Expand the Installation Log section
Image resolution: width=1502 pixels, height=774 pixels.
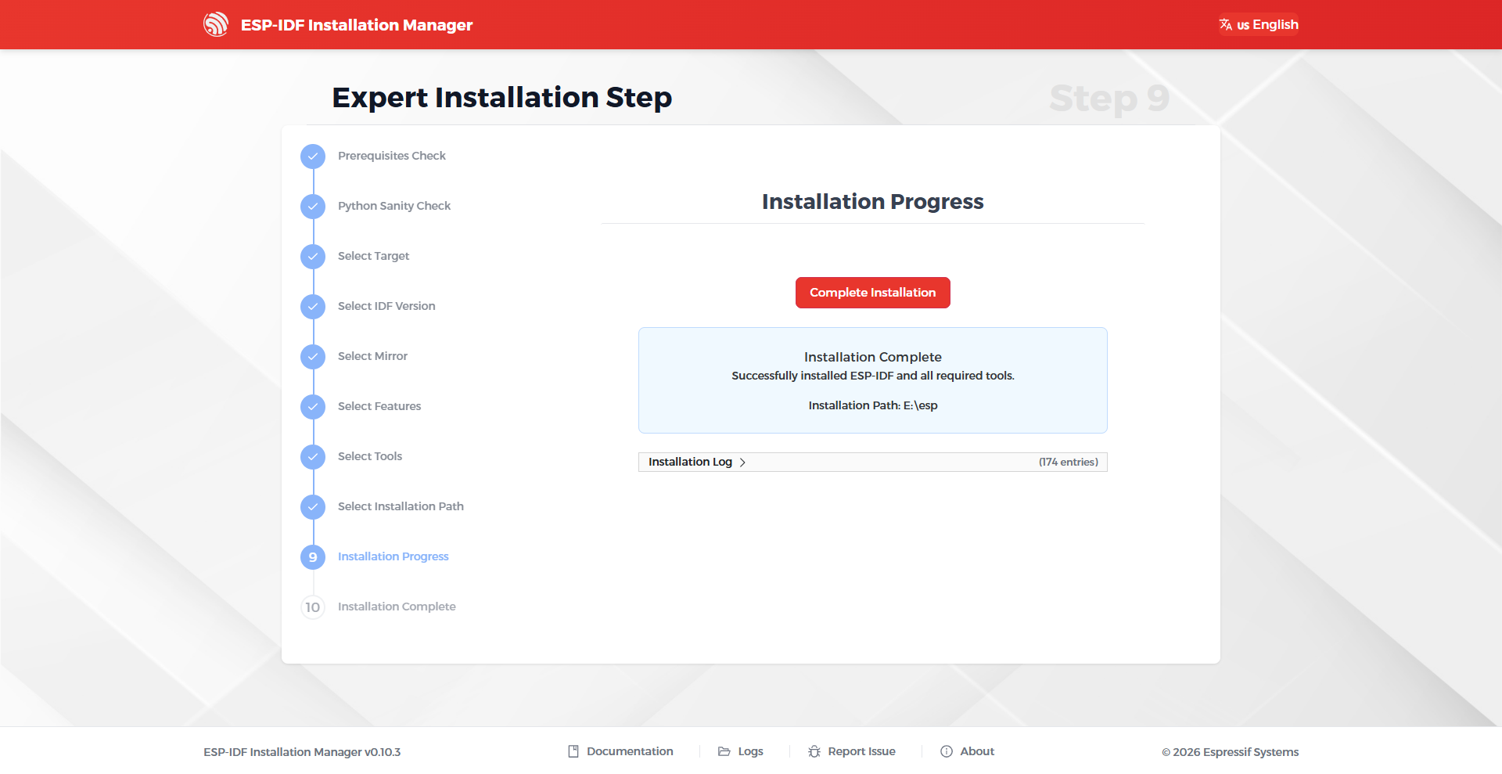[x=873, y=462]
